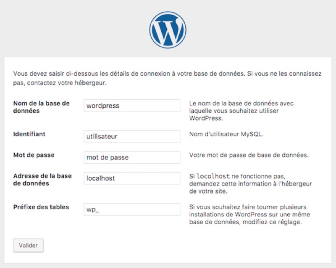Focus the database name field containing 'wordpress'
This screenshot has width=336, height=268.
pyautogui.click(x=132, y=106)
